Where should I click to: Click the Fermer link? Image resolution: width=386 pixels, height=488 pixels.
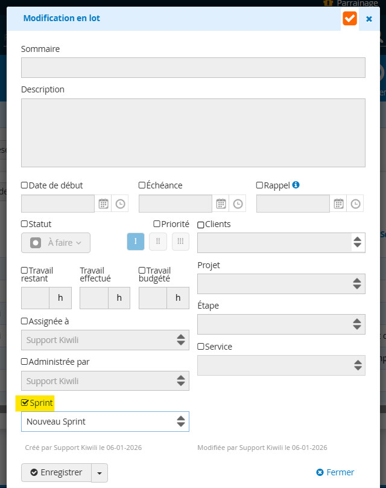pos(335,472)
